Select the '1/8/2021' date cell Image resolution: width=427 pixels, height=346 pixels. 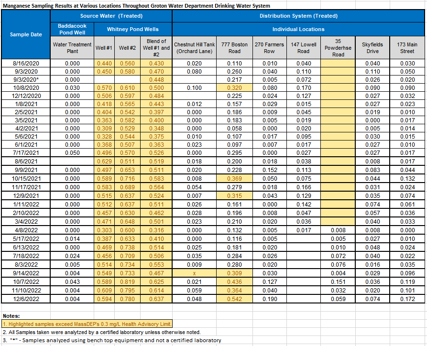26,104
